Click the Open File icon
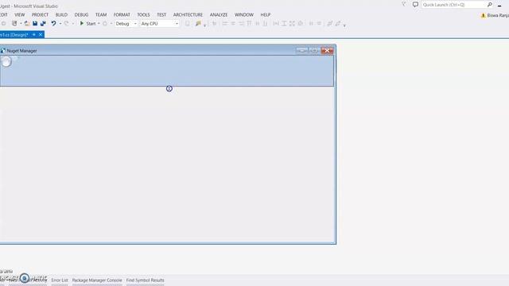The image size is (509, 286). click(27, 23)
